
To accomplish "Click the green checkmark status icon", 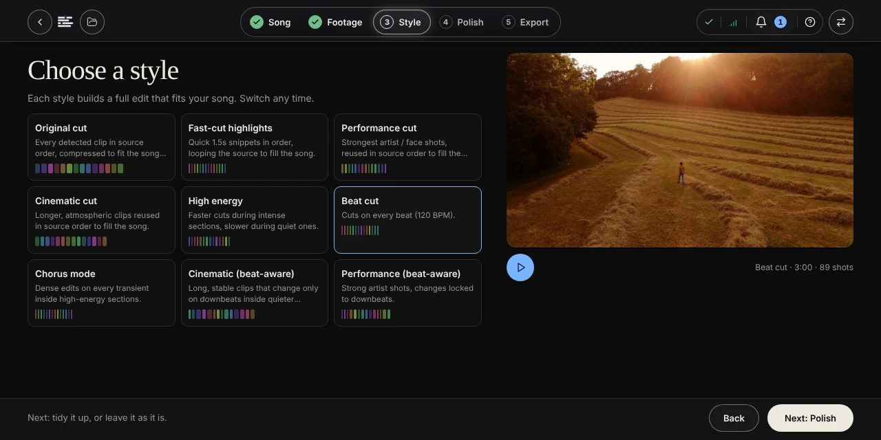I will pyautogui.click(x=709, y=22).
